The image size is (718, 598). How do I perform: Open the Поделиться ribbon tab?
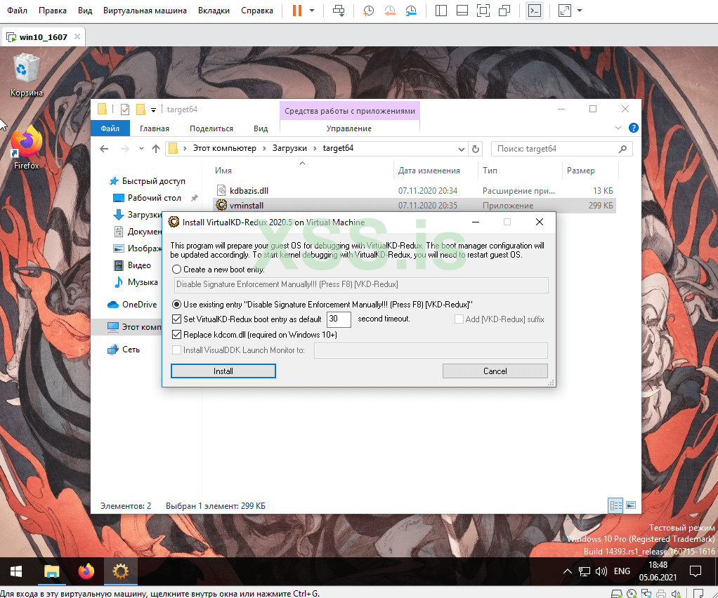point(211,128)
